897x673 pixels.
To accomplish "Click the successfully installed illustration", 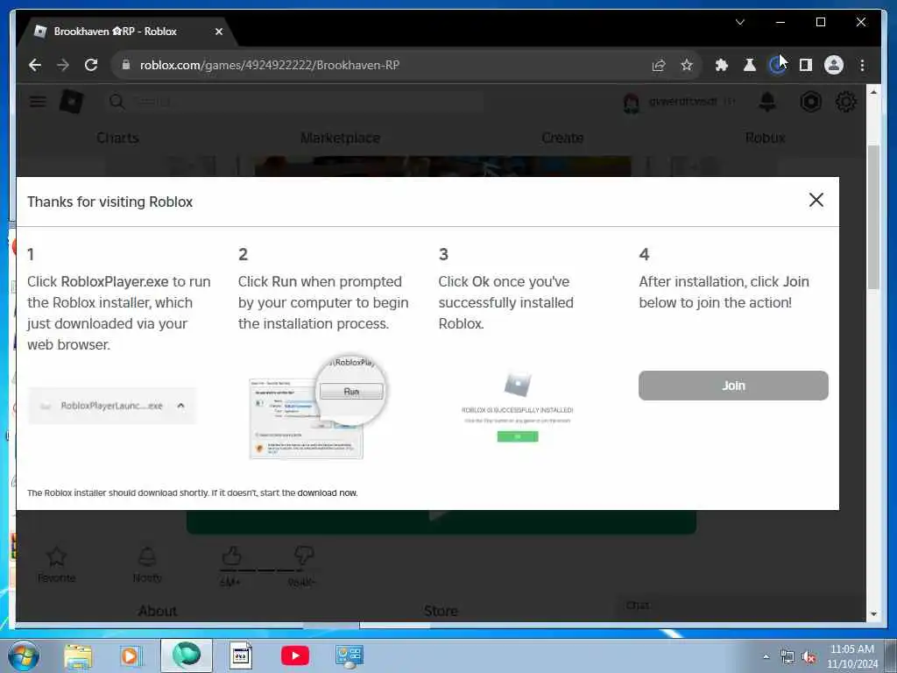I will click(x=517, y=407).
